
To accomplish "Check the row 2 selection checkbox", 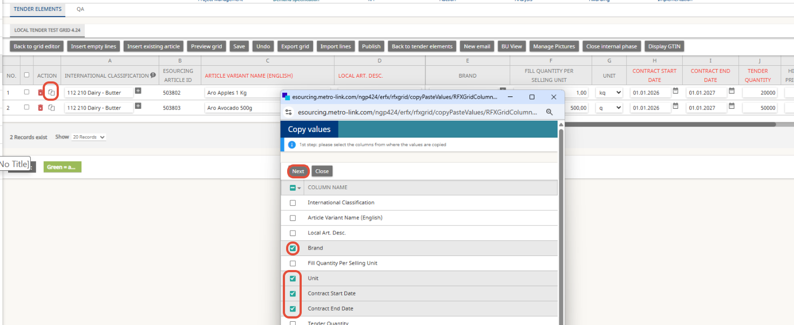I will point(26,107).
